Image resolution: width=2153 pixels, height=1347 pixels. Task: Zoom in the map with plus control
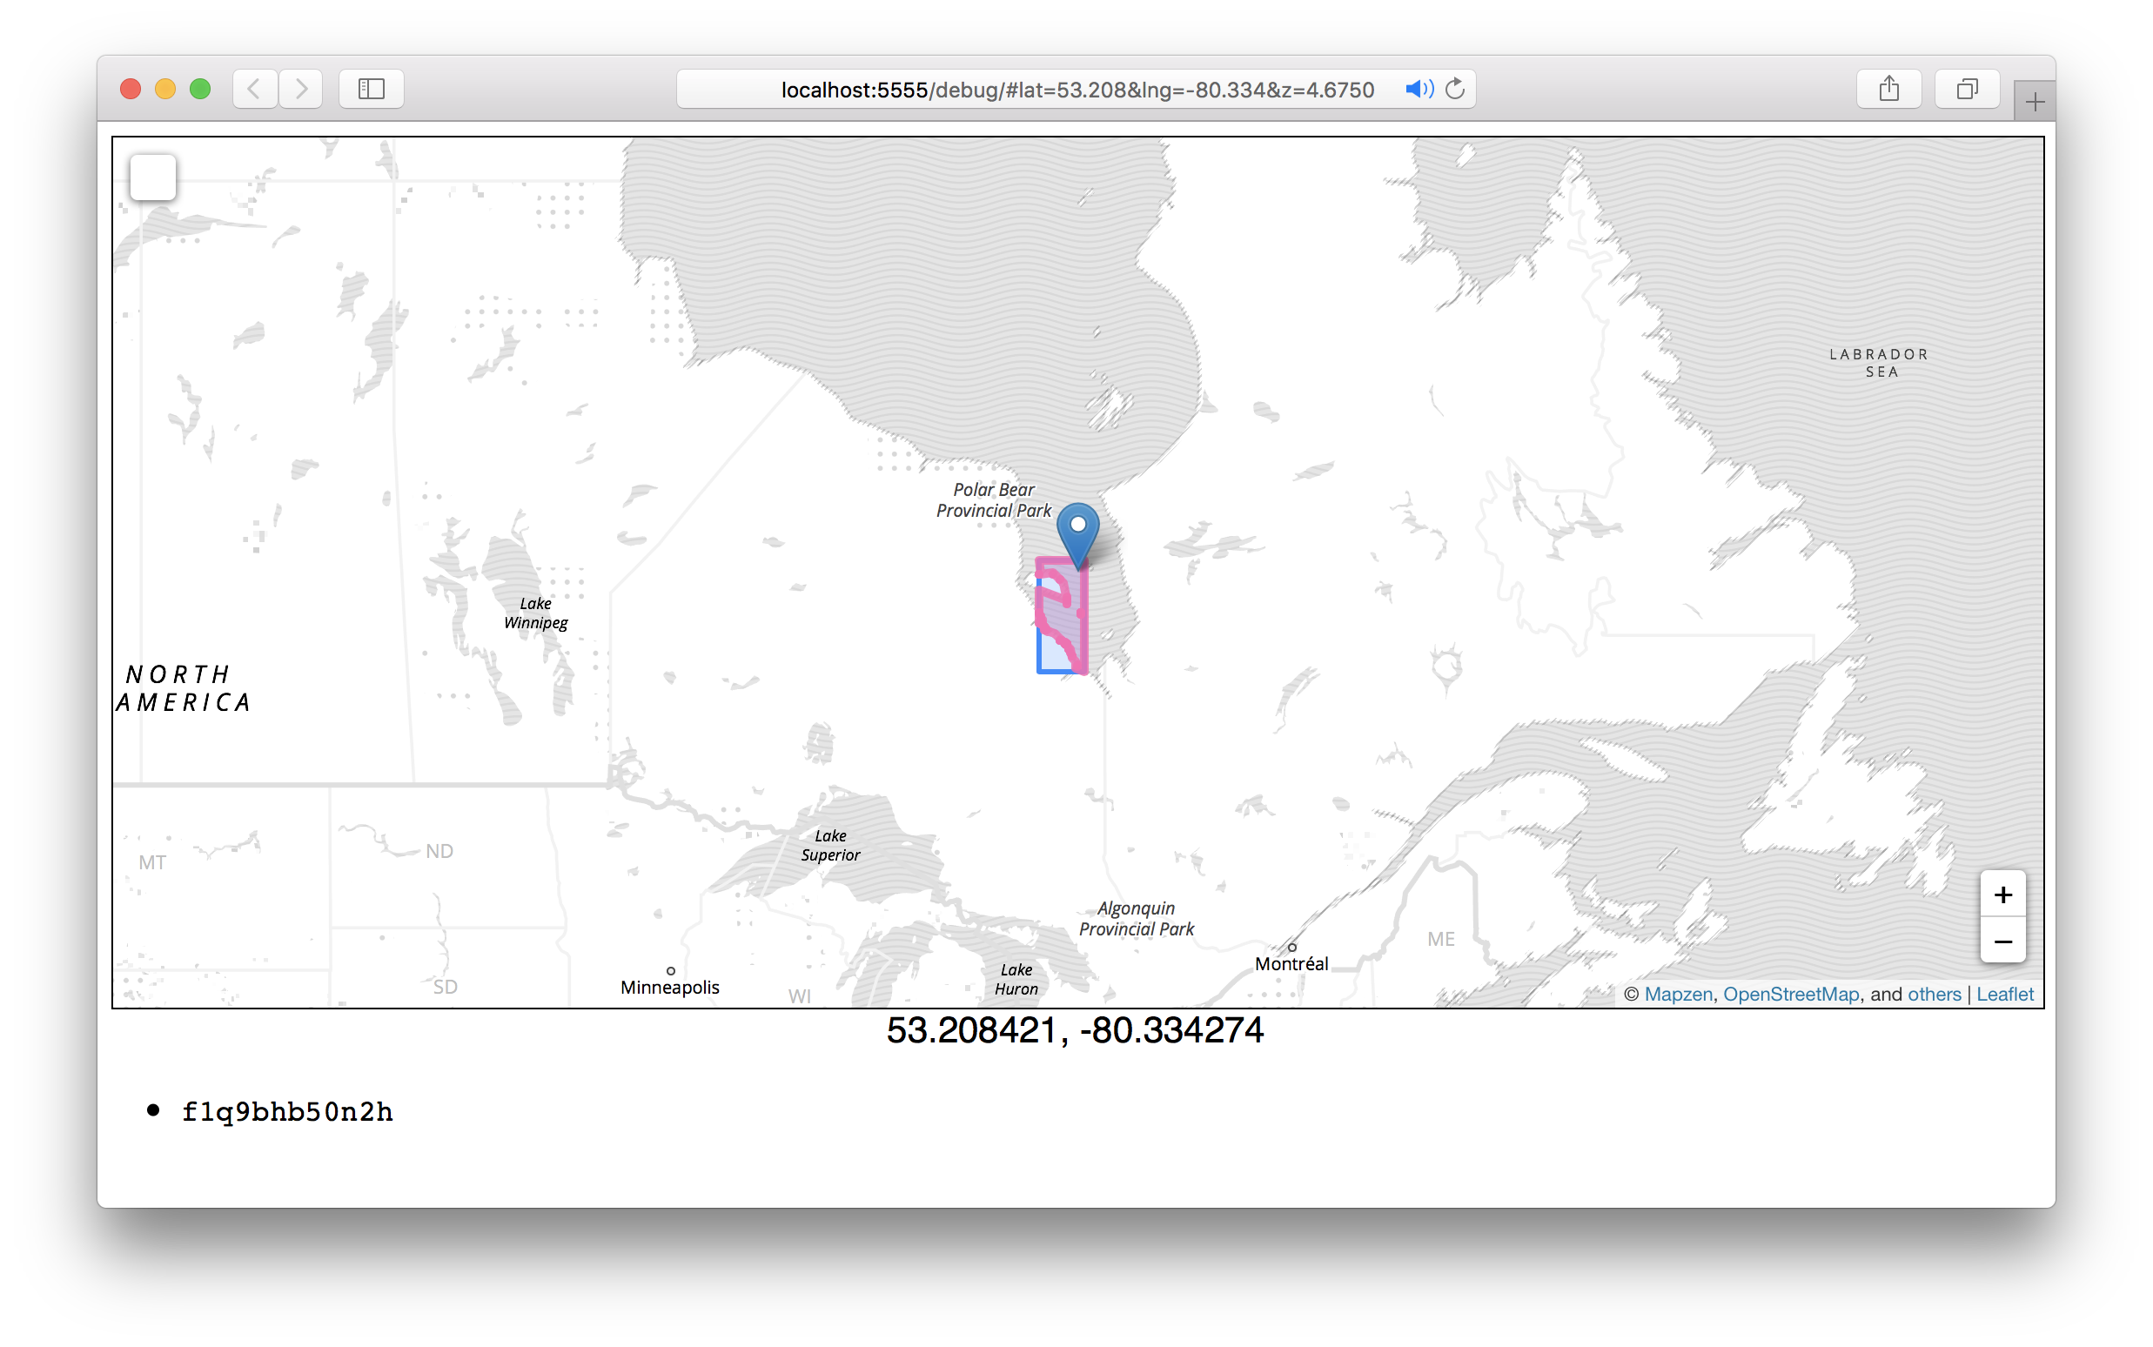point(2002,895)
